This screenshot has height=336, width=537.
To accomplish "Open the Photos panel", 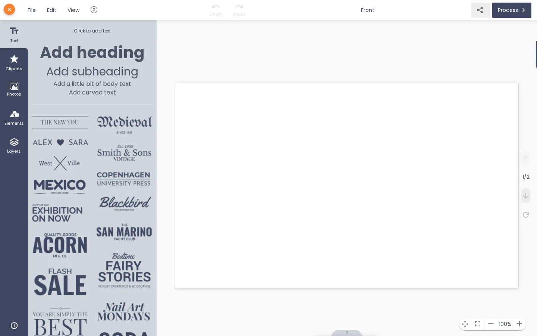I will (x=14, y=89).
